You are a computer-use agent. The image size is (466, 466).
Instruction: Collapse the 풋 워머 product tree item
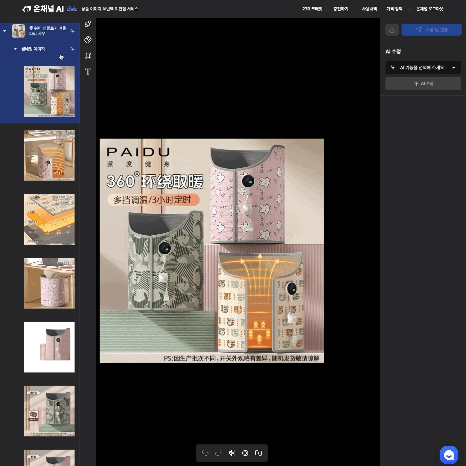pyautogui.click(x=5, y=31)
